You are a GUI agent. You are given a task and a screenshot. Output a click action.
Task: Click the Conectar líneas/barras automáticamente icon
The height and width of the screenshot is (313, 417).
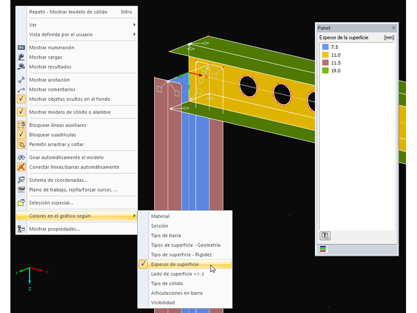(21, 167)
